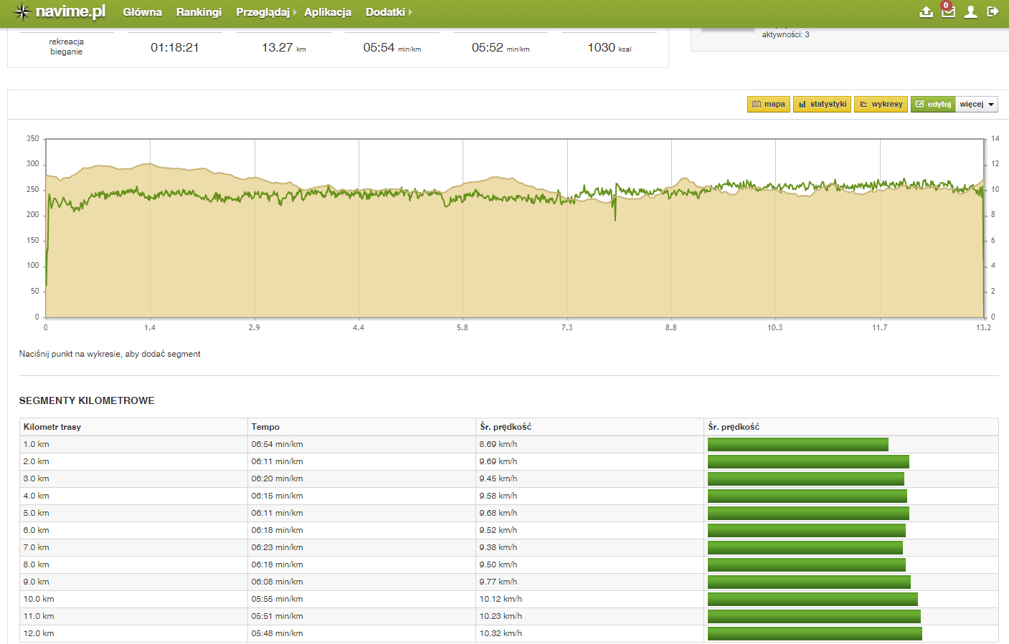The width and height of the screenshot is (1009, 644).
Task: Switch to wykresy charts view
Action: click(x=881, y=105)
